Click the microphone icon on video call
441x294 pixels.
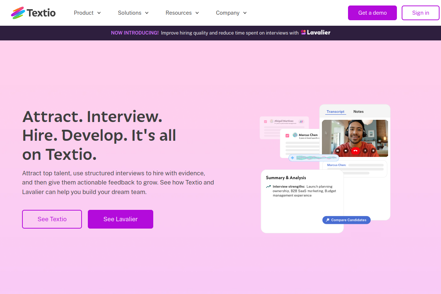tap(365, 151)
